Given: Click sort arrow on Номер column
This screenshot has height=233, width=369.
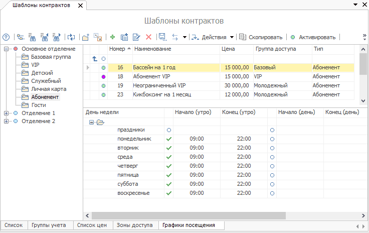Looking at the screenshot, I should [x=129, y=49].
